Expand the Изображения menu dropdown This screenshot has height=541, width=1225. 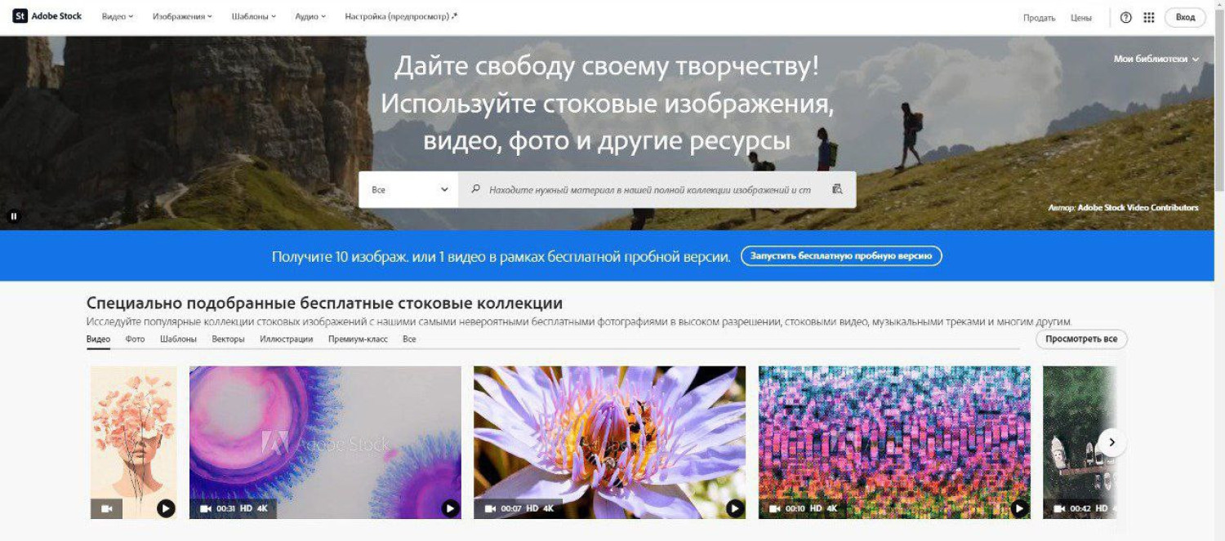point(182,16)
